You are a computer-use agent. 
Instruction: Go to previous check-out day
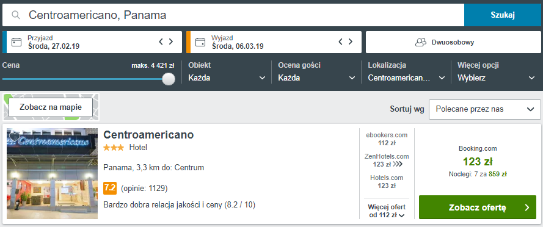pos(340,42)
